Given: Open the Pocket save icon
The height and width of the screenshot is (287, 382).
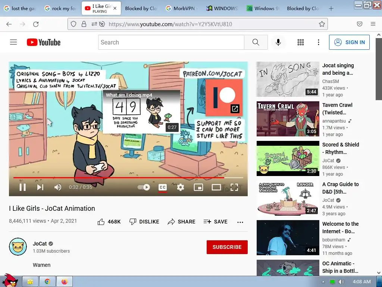Looking at the screenshot, I should click(360, 24).
